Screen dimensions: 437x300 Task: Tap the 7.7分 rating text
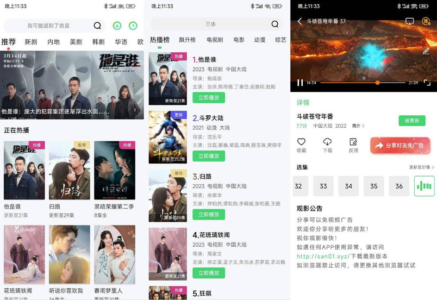click(301, 126)
